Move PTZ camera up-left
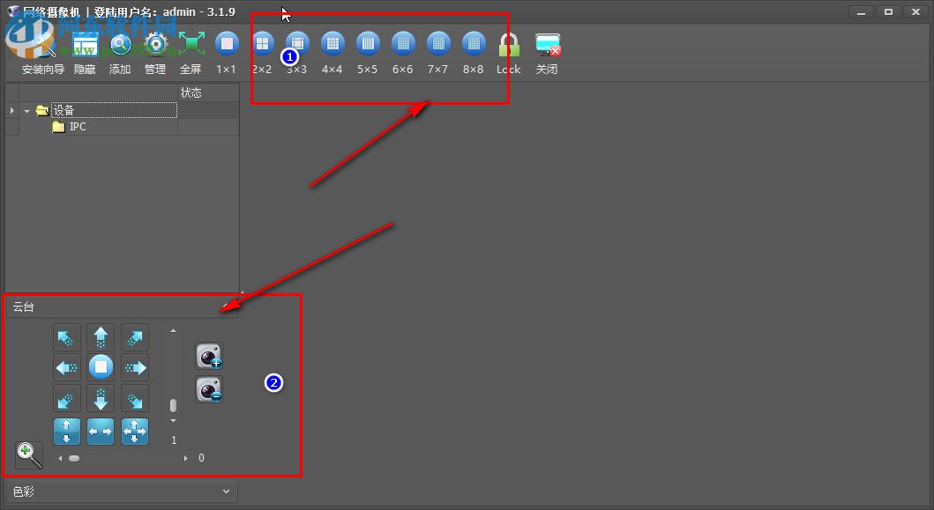This screenshot has height=510, width=934. coord(67,337)
